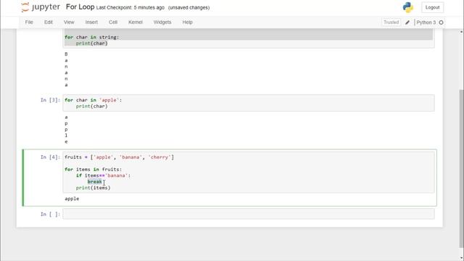Open the Cell menu
The width and height of the screenshot is (464, 261).
click(113, 22)
